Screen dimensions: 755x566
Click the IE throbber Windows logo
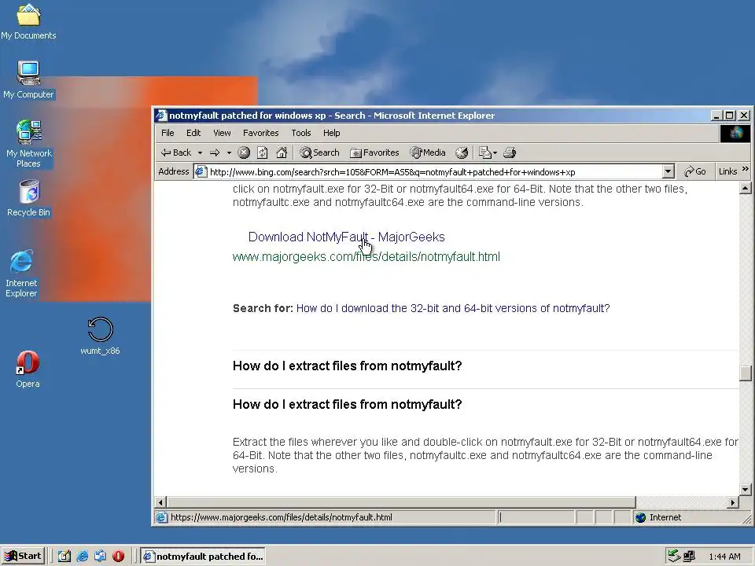pyautogui.click(x=735, y=134)
